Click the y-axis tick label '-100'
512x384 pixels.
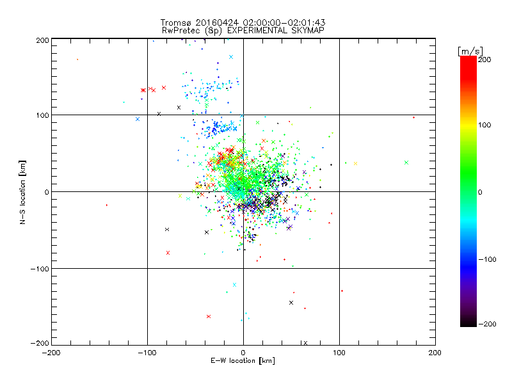[40, 269]
